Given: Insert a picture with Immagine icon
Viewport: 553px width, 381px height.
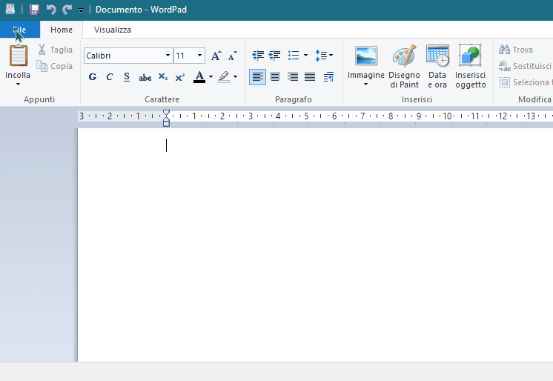Looking at the screenshot, I should pos(366,56).
